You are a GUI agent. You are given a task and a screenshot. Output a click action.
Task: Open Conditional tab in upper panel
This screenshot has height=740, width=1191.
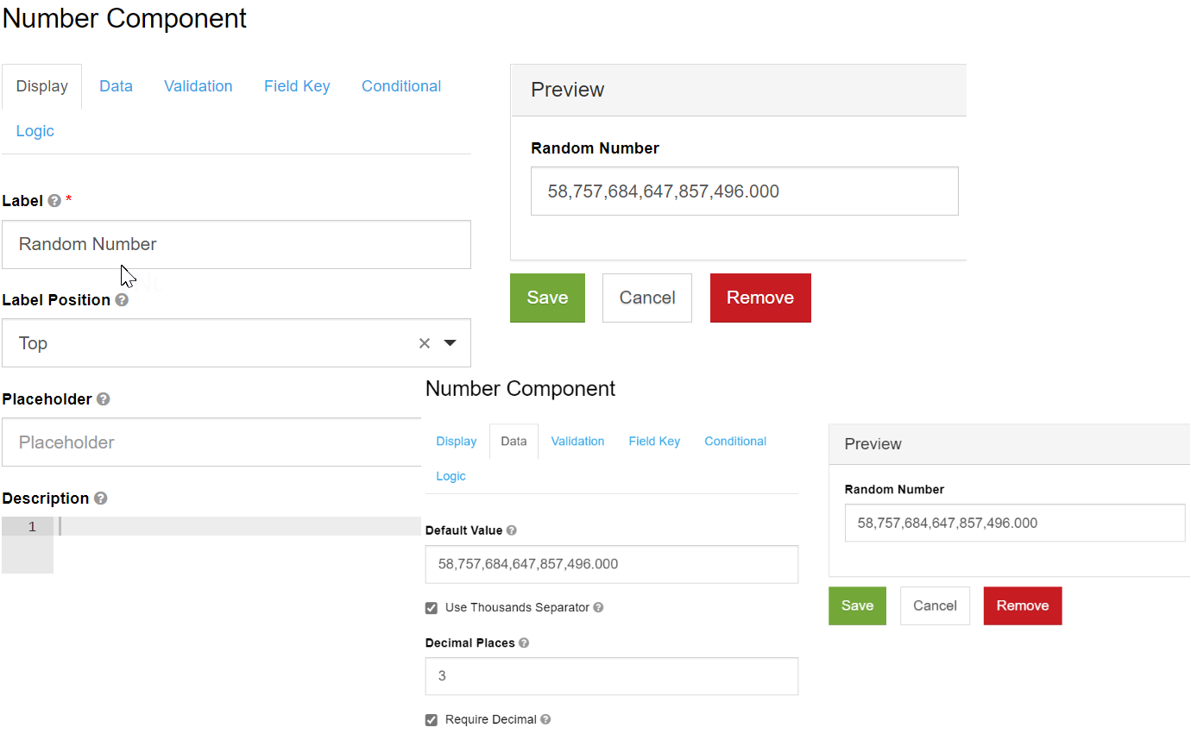click(x=401, y=86)
